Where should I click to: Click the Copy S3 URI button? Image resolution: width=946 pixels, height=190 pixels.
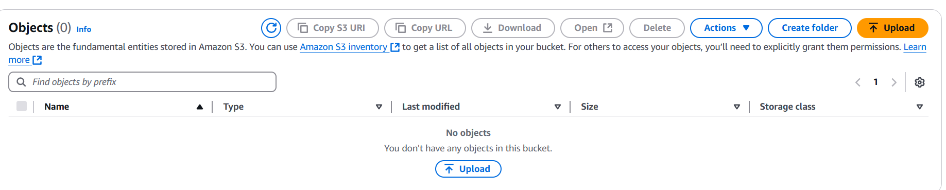click(x=333, y=28)
